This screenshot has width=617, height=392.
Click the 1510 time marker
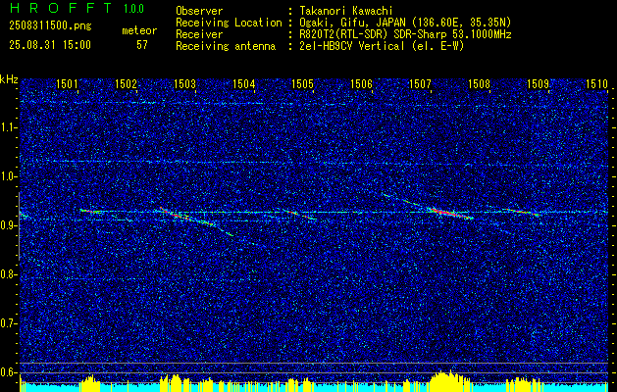pyautogui.click(x=597, y=83)
